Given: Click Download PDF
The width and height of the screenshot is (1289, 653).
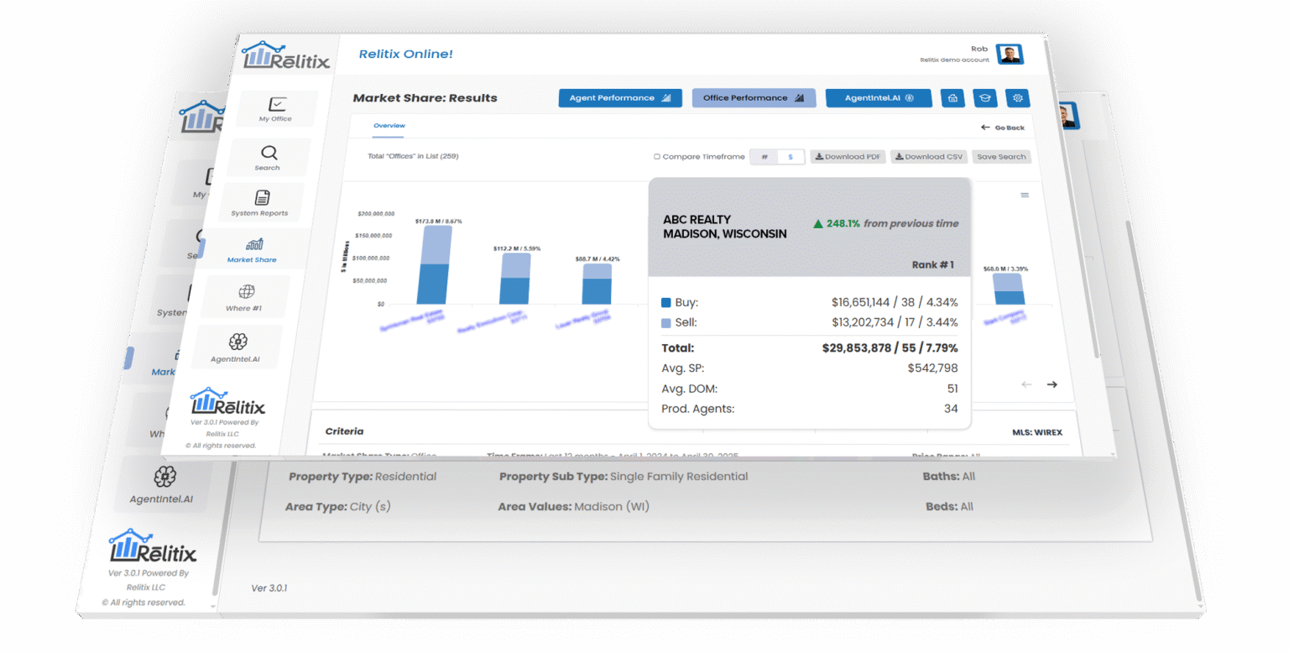Looking at the screenshot, I should (x=848, y=157).
